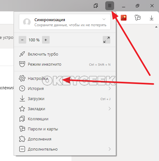Expand the Закладки submenu arrow

tap(110, 109)
